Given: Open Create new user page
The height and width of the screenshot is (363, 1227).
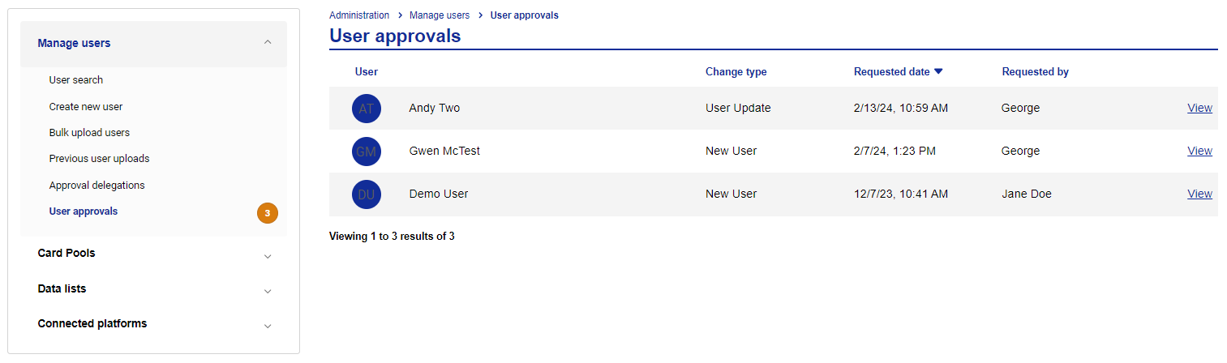Looking at the screenshot, I should 86,106.
